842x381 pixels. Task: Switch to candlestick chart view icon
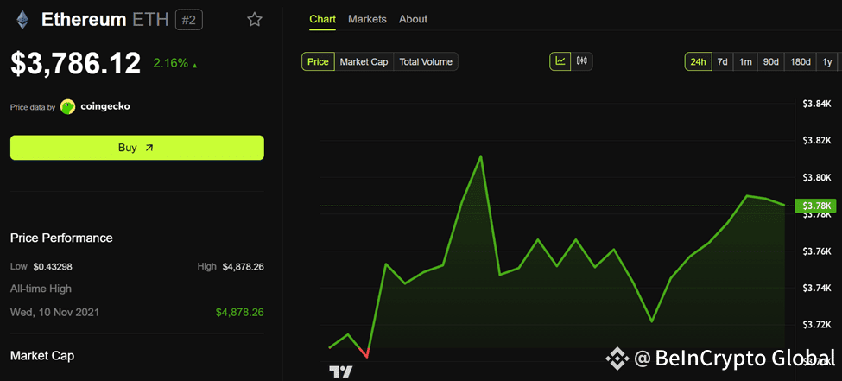(x=582, y=61)
